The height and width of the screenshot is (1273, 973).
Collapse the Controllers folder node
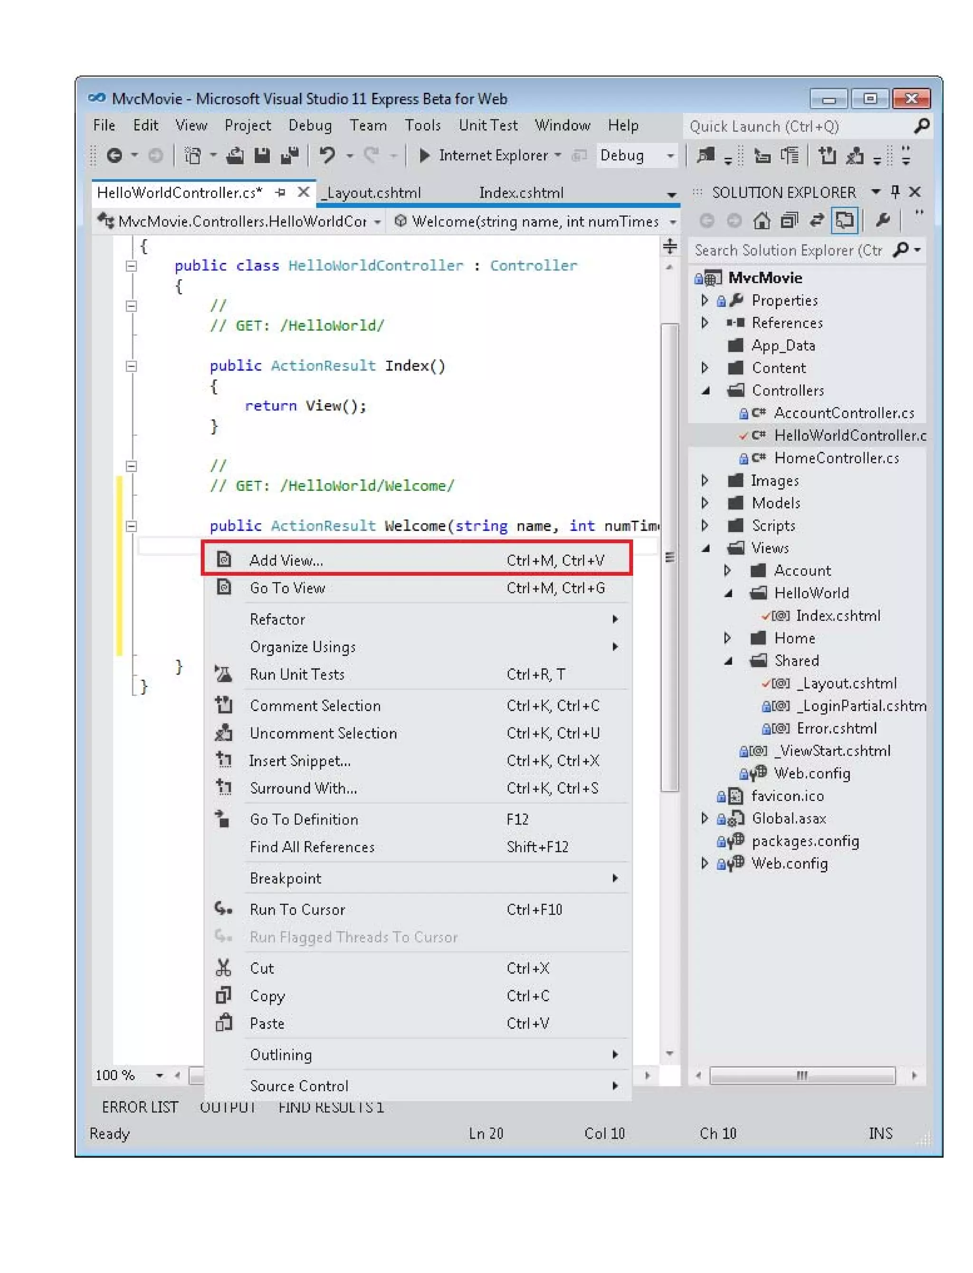pyautogui.click(x=706, y=391)
